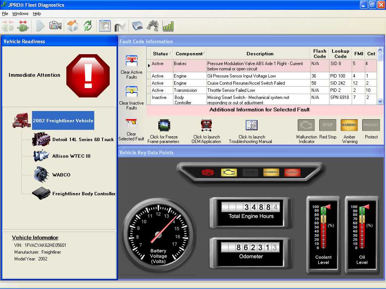Click the Protect lamp icon
386x289 pixels.
click(x=371, y=125)
